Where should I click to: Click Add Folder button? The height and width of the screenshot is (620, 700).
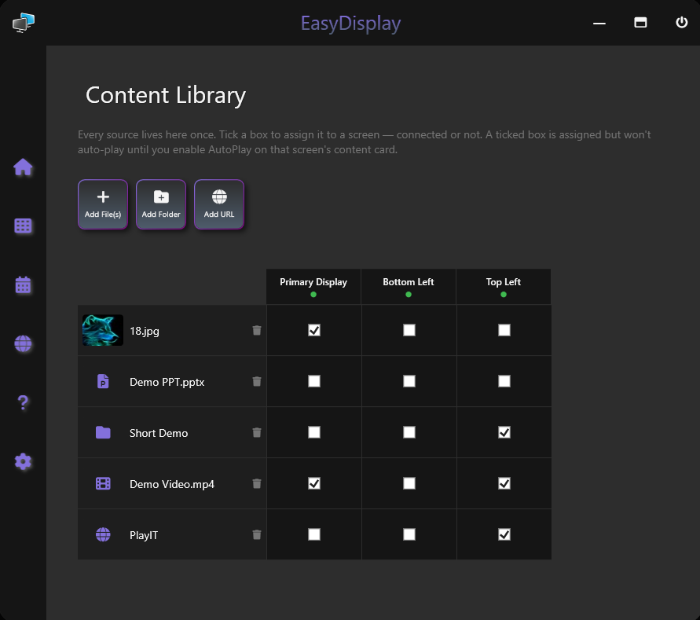pos(161,204)
